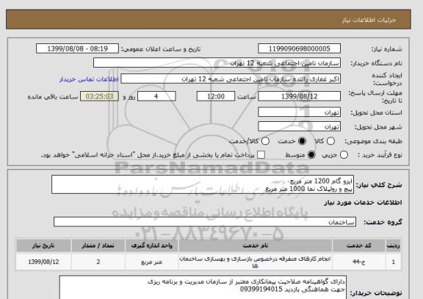Click the تعداد / مقدار column header
The width and height of the screenshot is (423, 299).
tap(98, 245)
